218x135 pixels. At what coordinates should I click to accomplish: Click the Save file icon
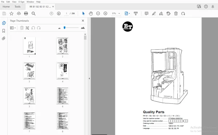[x=4, y=13]
